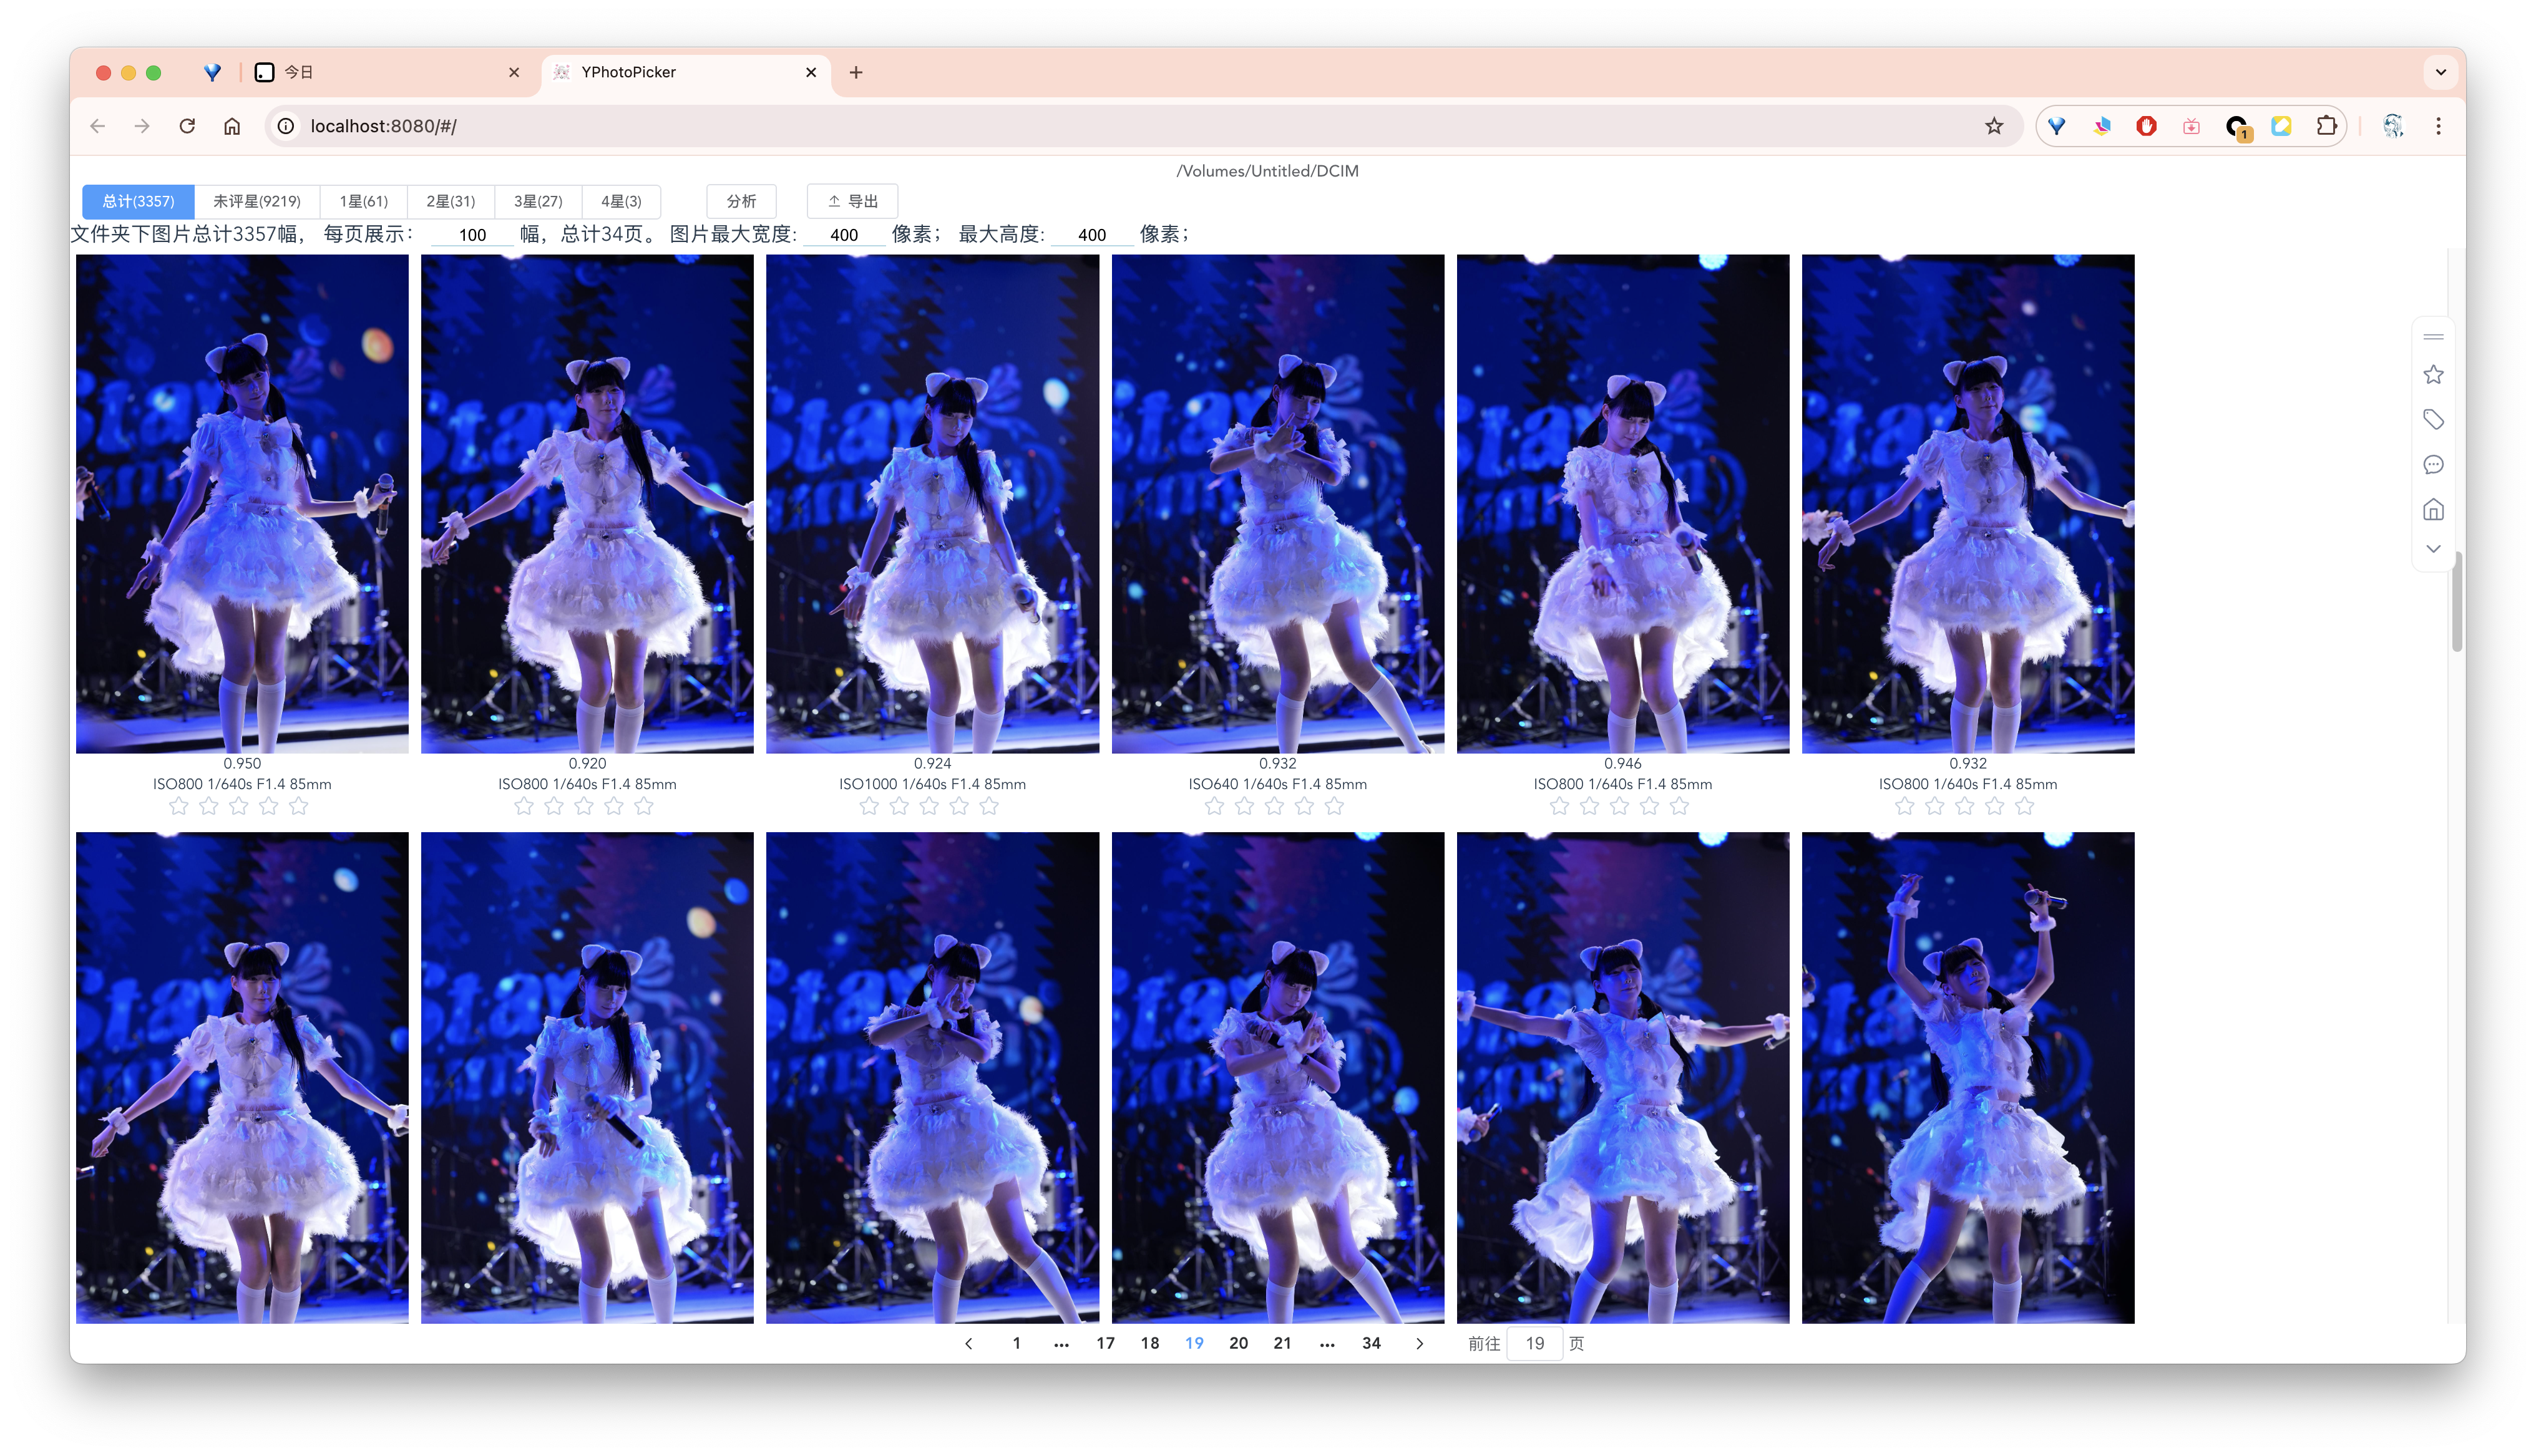
Task: Bookmark page with address bar star
Action: coord(1994,126)
